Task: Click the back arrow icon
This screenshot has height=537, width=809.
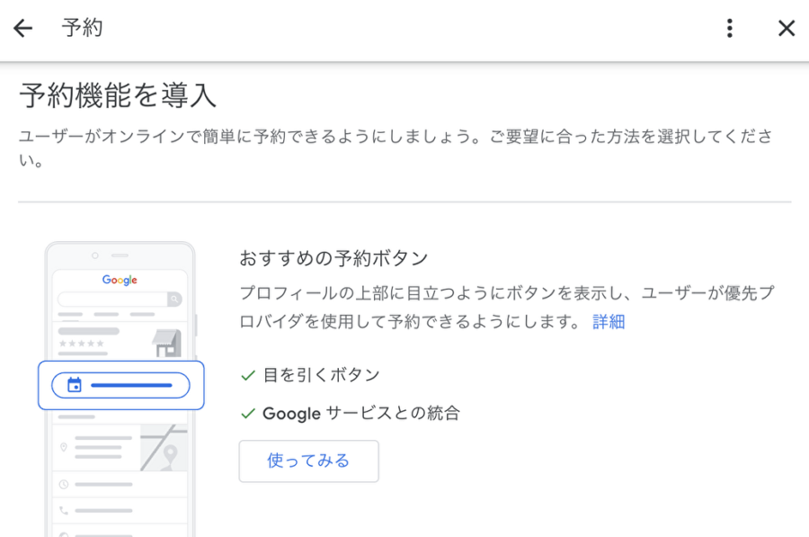Action: 22,29
